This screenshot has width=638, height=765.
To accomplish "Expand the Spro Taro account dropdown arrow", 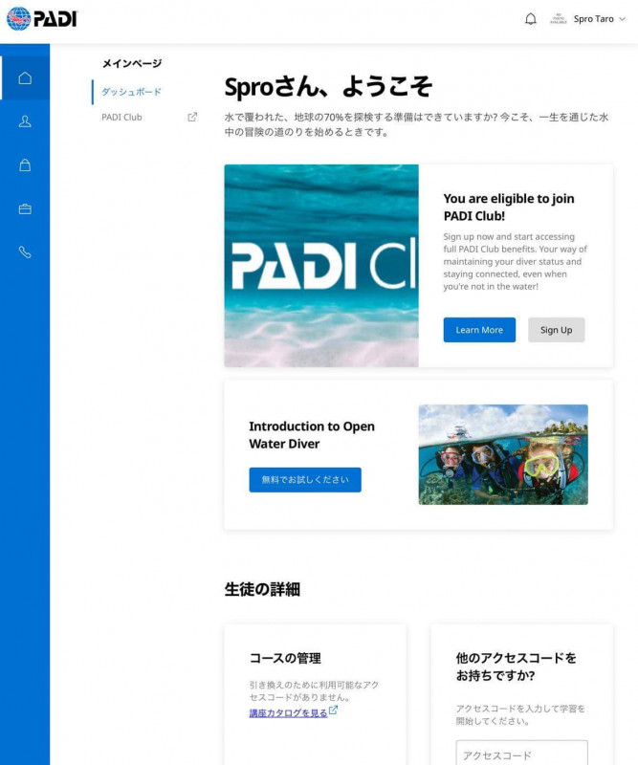I will (x=623, y=19).
